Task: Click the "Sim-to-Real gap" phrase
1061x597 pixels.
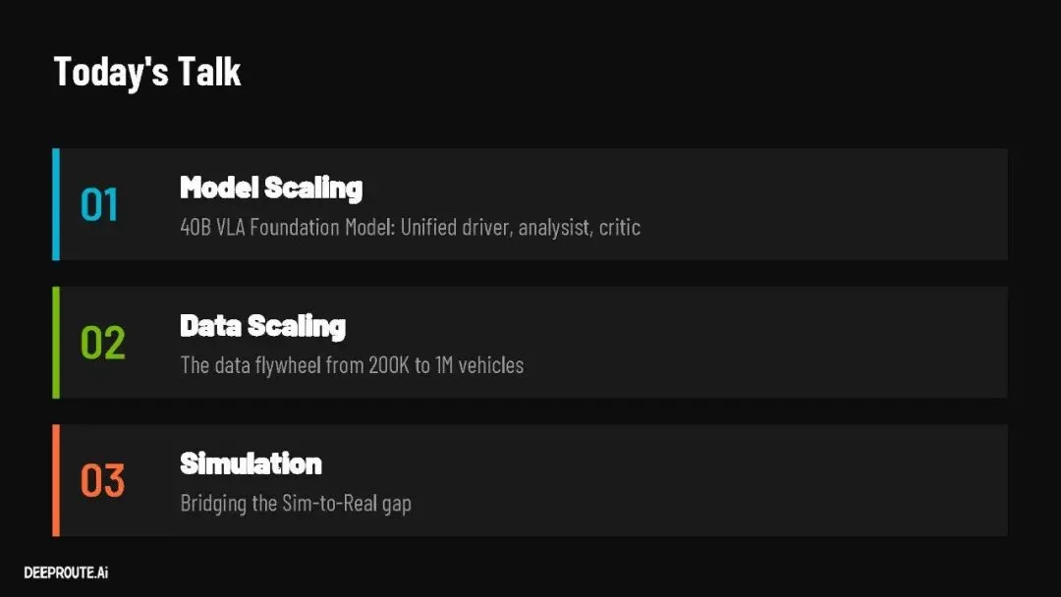Action: pos(344,504)
